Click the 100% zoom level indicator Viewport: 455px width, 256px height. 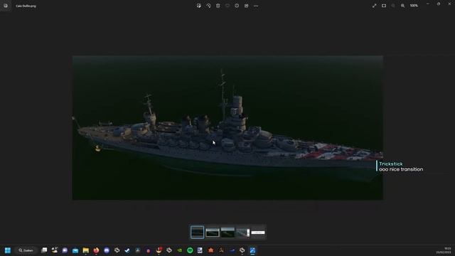click(414, 6)
